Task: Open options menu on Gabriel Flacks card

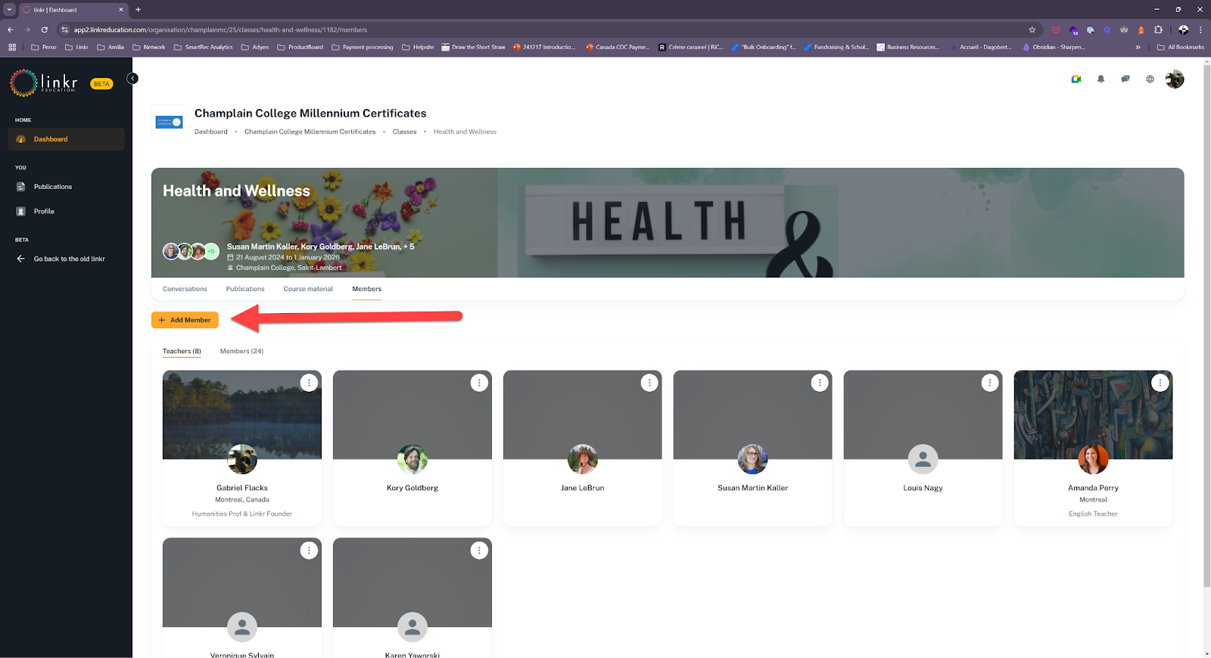Action: [x=309, y=383]
